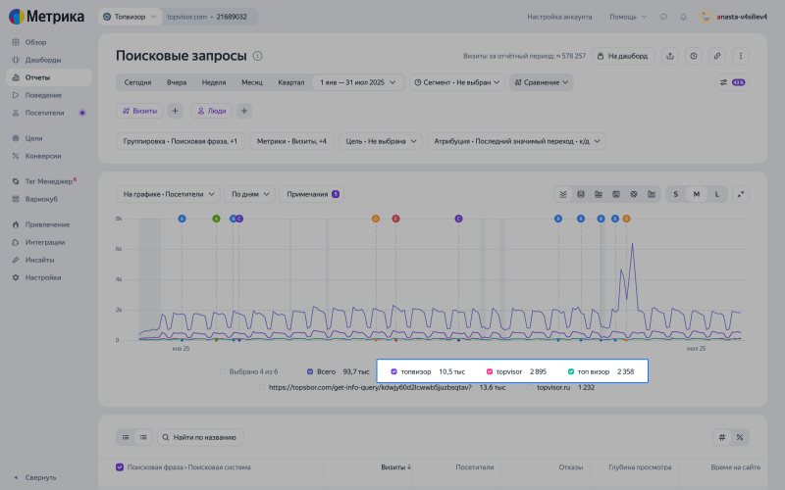Click the info icon beside Поисковые запросы
Viewport: 785px width, 490px height.
(257, 56)
